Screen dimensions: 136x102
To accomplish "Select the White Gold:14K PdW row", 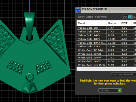I will click(106, 65).
